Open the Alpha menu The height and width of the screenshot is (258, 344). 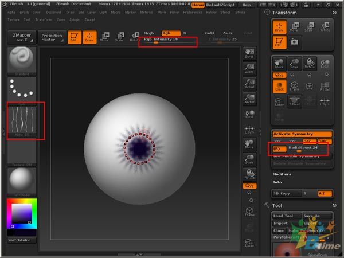(x=11, y=13)
